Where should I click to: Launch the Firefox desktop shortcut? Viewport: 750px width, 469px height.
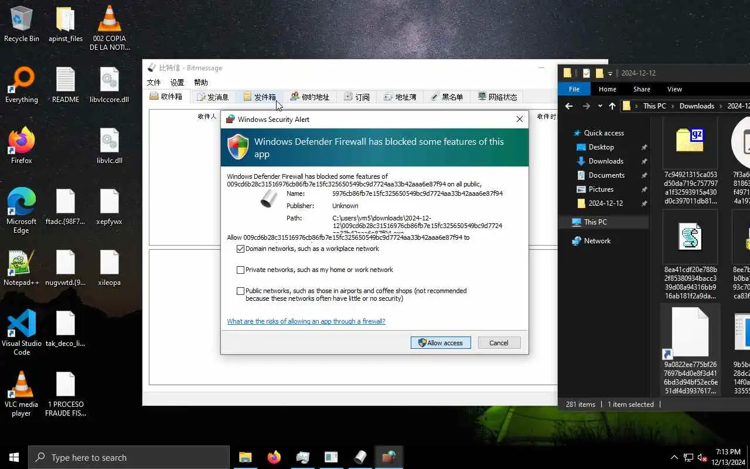(x=22, y=146)
